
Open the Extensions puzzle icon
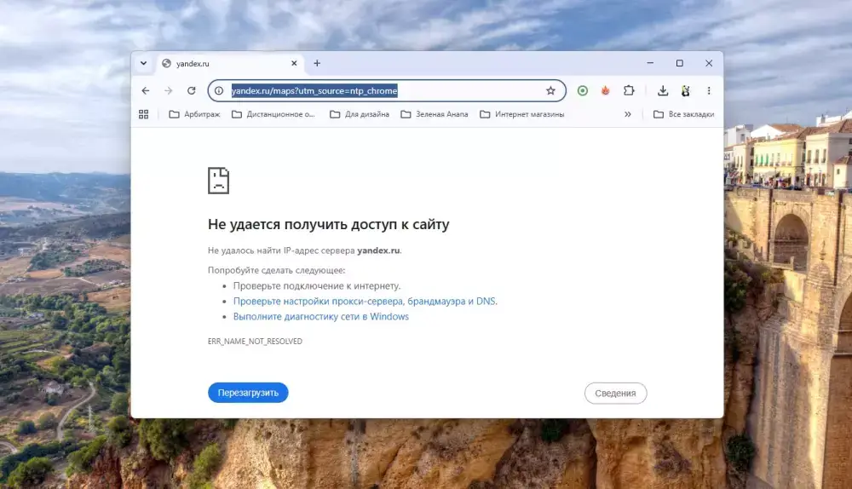(x=629, y=91)
